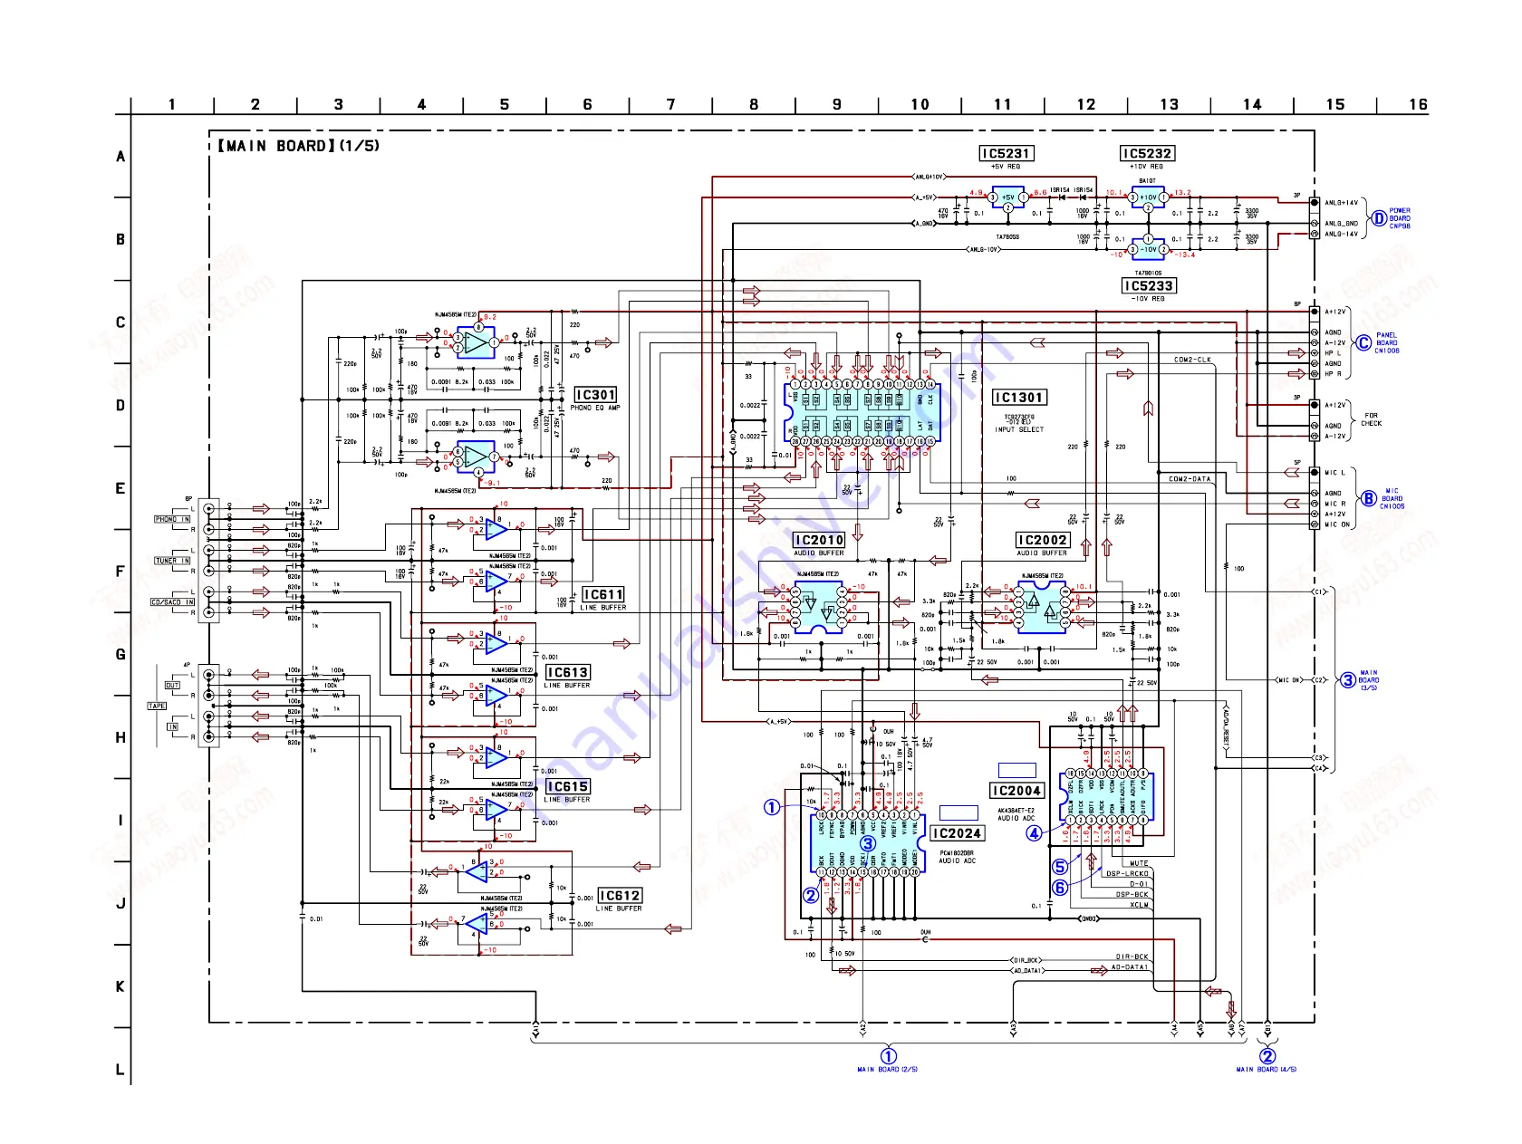Click the PANEL BOARD CN1006 reference
The image size is (1522, 1144).
coord(1387,343)
